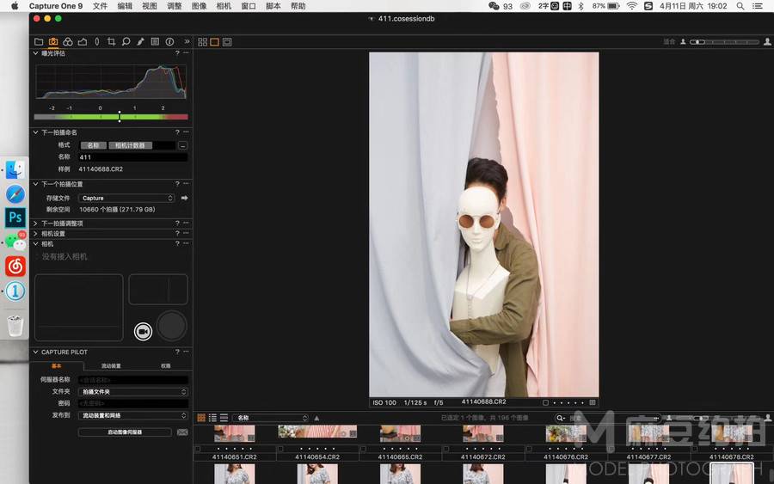
Task: Open the Adjustments clipboard tool tab icon
Action: click(155, 42)
